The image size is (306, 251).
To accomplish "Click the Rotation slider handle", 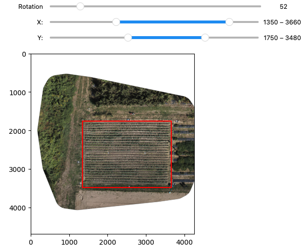I will tap(80, 6).
